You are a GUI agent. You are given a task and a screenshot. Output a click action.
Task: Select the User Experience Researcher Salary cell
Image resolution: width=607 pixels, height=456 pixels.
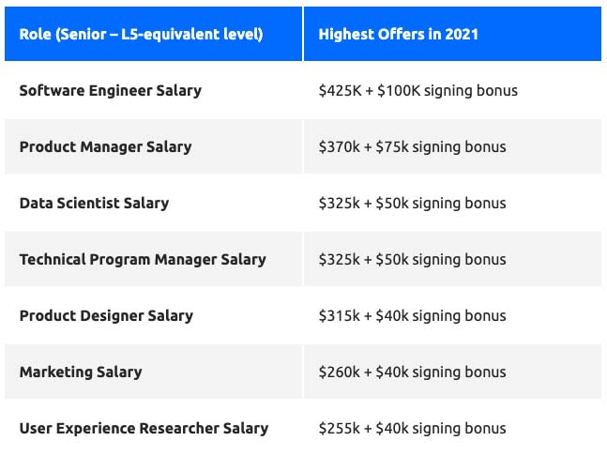pyautogui.click(x=144, y=429)
